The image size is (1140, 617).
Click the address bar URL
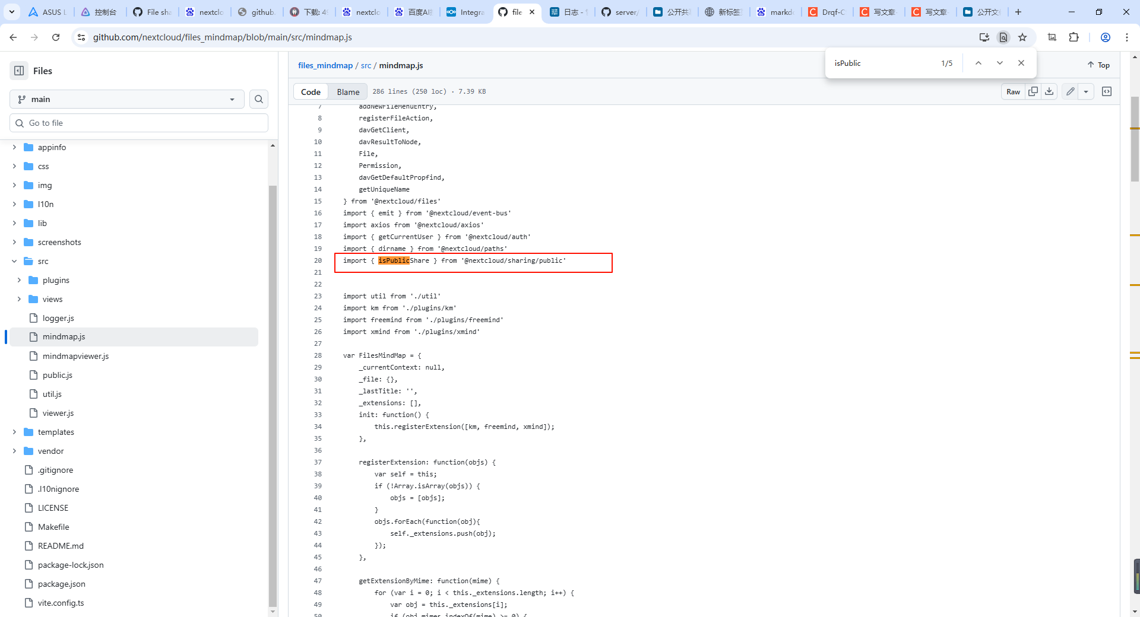point(223,37)
